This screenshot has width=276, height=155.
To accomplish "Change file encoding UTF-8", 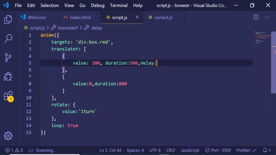I will point(155,150).
